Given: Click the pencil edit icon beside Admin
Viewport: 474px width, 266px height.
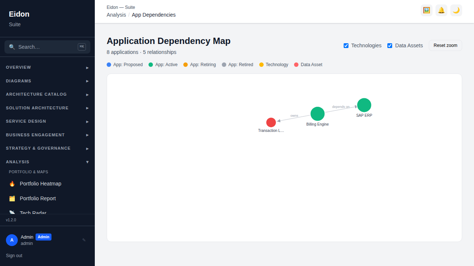Looking at the screenshot, I should pos(84,240).
